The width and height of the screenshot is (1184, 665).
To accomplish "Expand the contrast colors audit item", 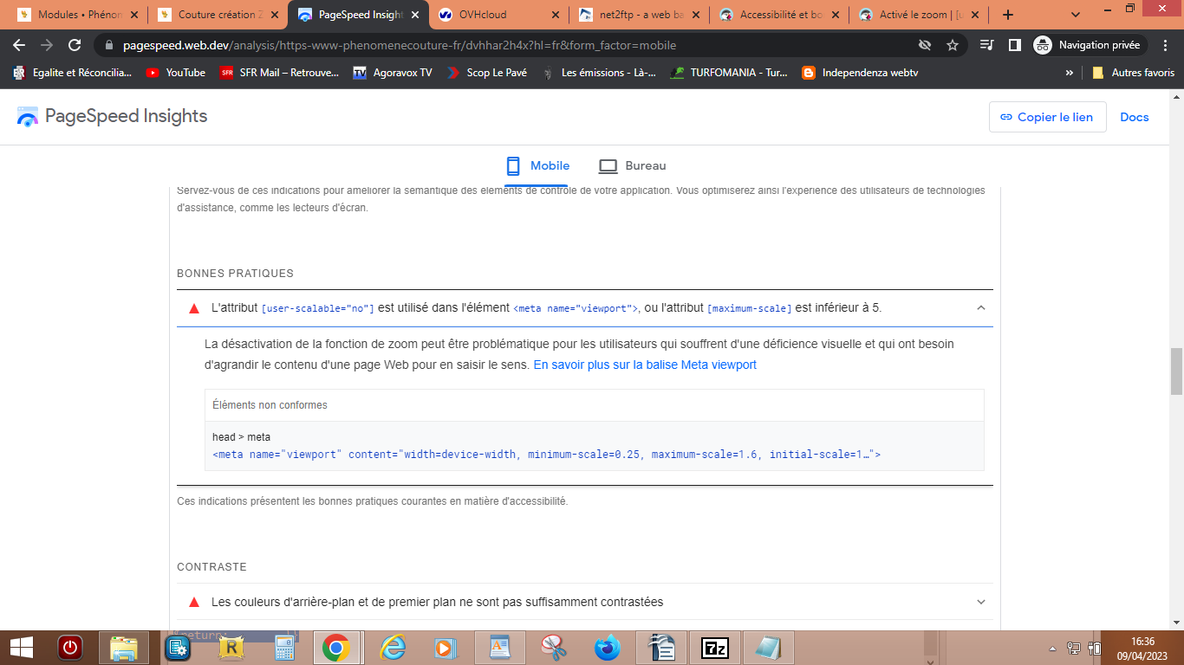I will 980,602.
